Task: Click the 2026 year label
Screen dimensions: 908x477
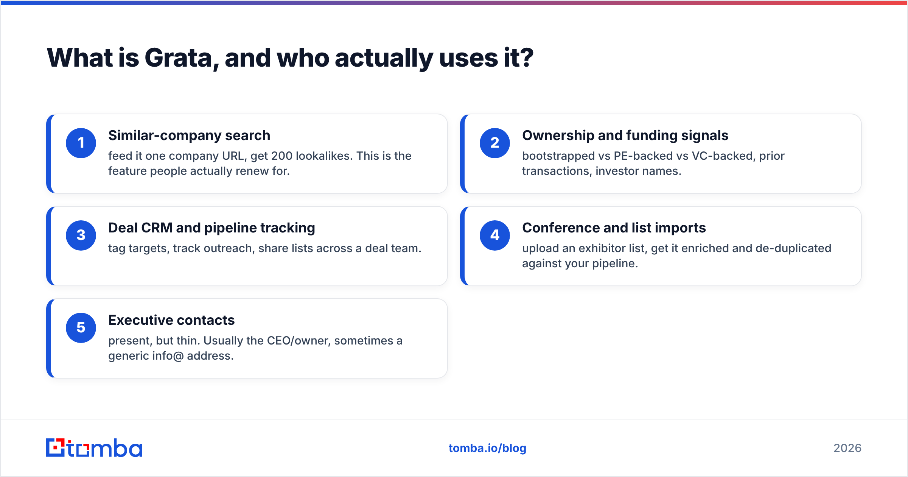Action: [x=847, y=448]
